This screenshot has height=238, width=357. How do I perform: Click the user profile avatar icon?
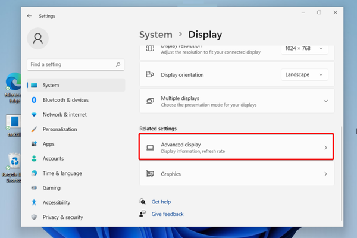tap(38, 39)
